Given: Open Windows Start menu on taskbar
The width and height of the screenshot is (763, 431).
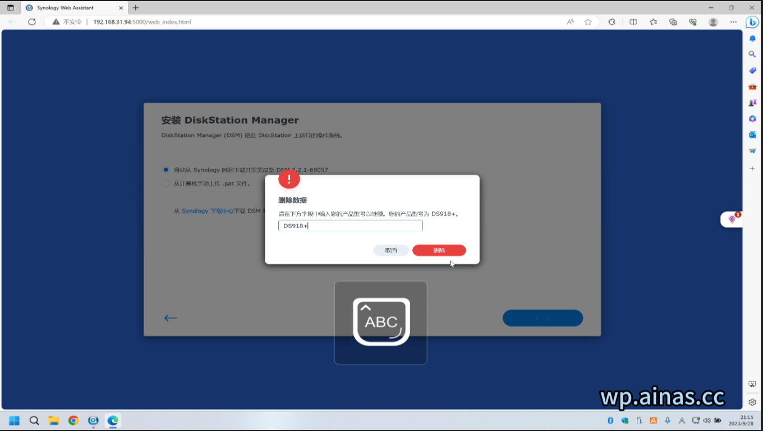Looking at the screenshot, I should pyautogui.click(x=14, y=420).
